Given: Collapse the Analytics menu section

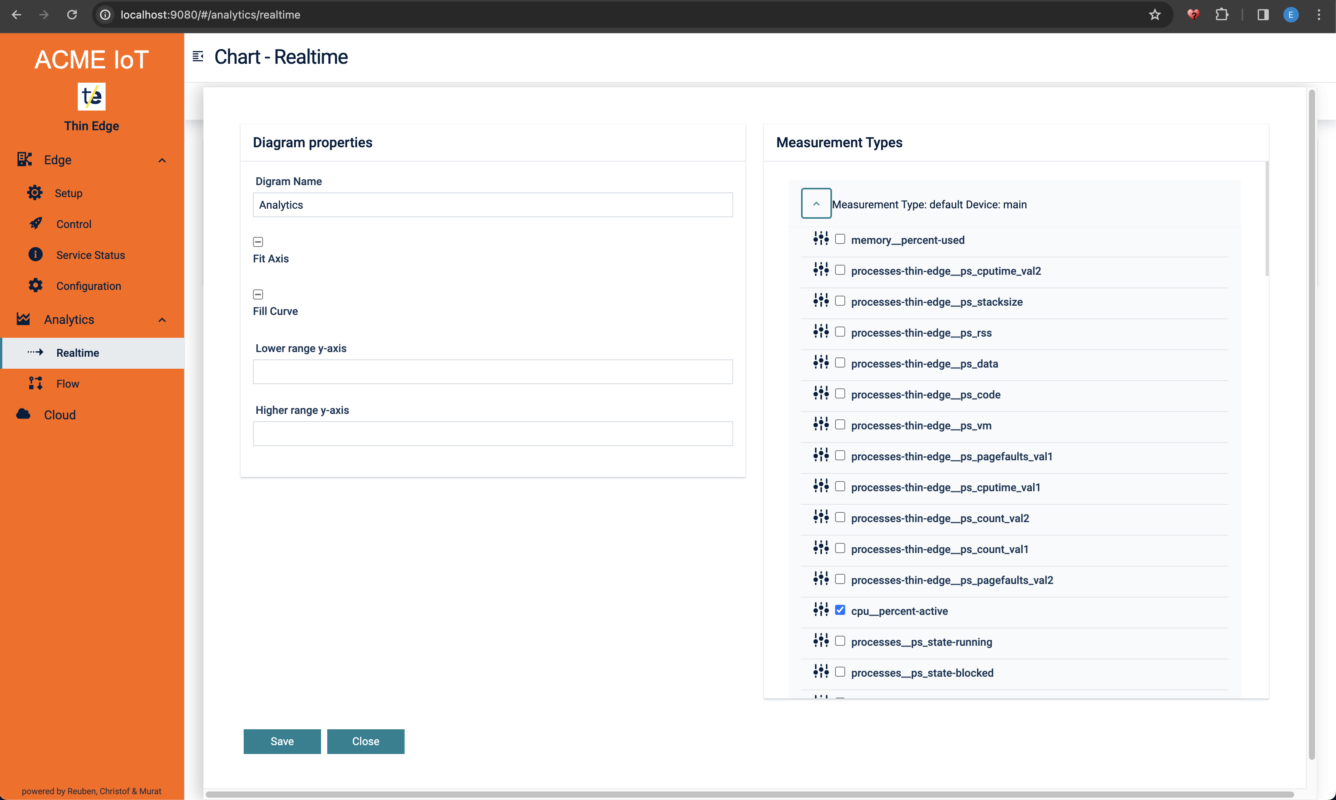Looking at the screenshot, I should [162, 320].
